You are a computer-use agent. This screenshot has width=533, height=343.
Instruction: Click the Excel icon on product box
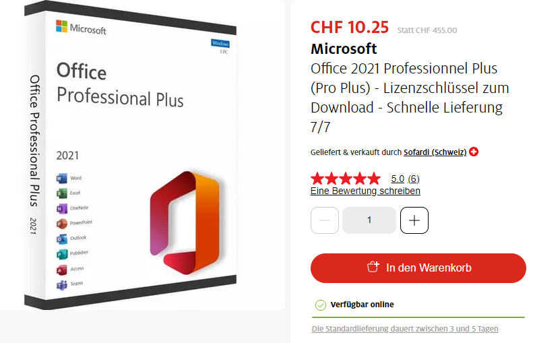coord(61,193)
